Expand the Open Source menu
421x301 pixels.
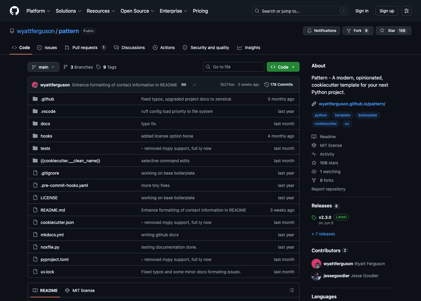click(x=137, y=11)
